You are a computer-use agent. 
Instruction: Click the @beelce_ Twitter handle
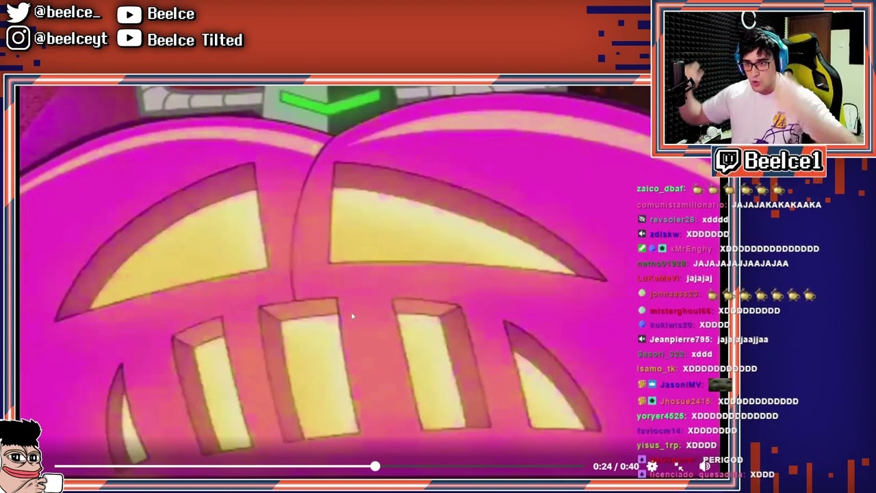pyautogui.click(x=68, y=12)
